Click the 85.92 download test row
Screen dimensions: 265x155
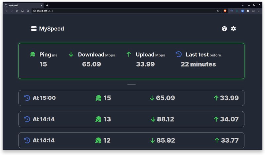click(131, 140)
